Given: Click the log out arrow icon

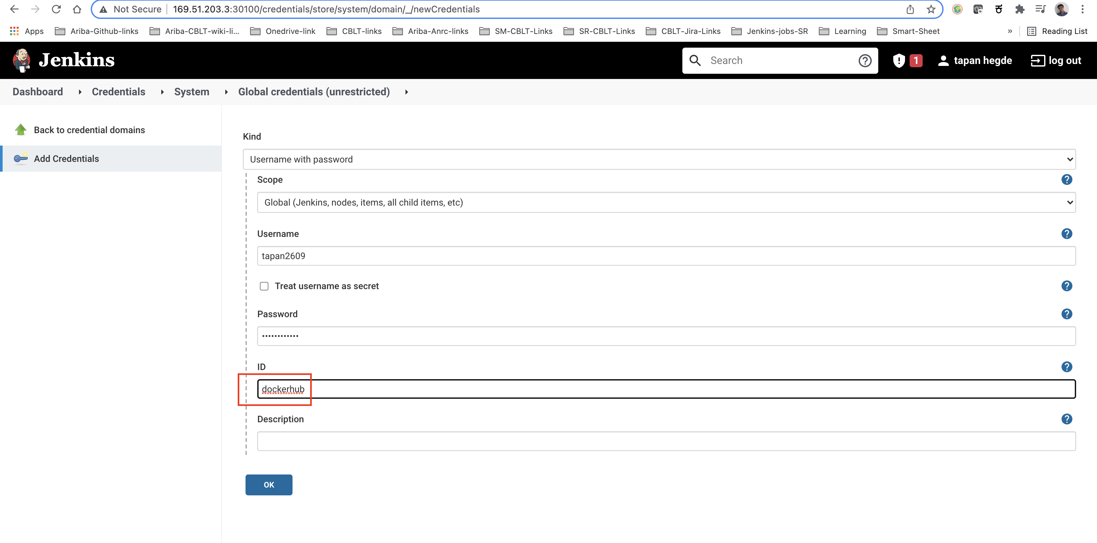Looking at the screenshot, I should pyautogui.click(x=1037, y=60).
